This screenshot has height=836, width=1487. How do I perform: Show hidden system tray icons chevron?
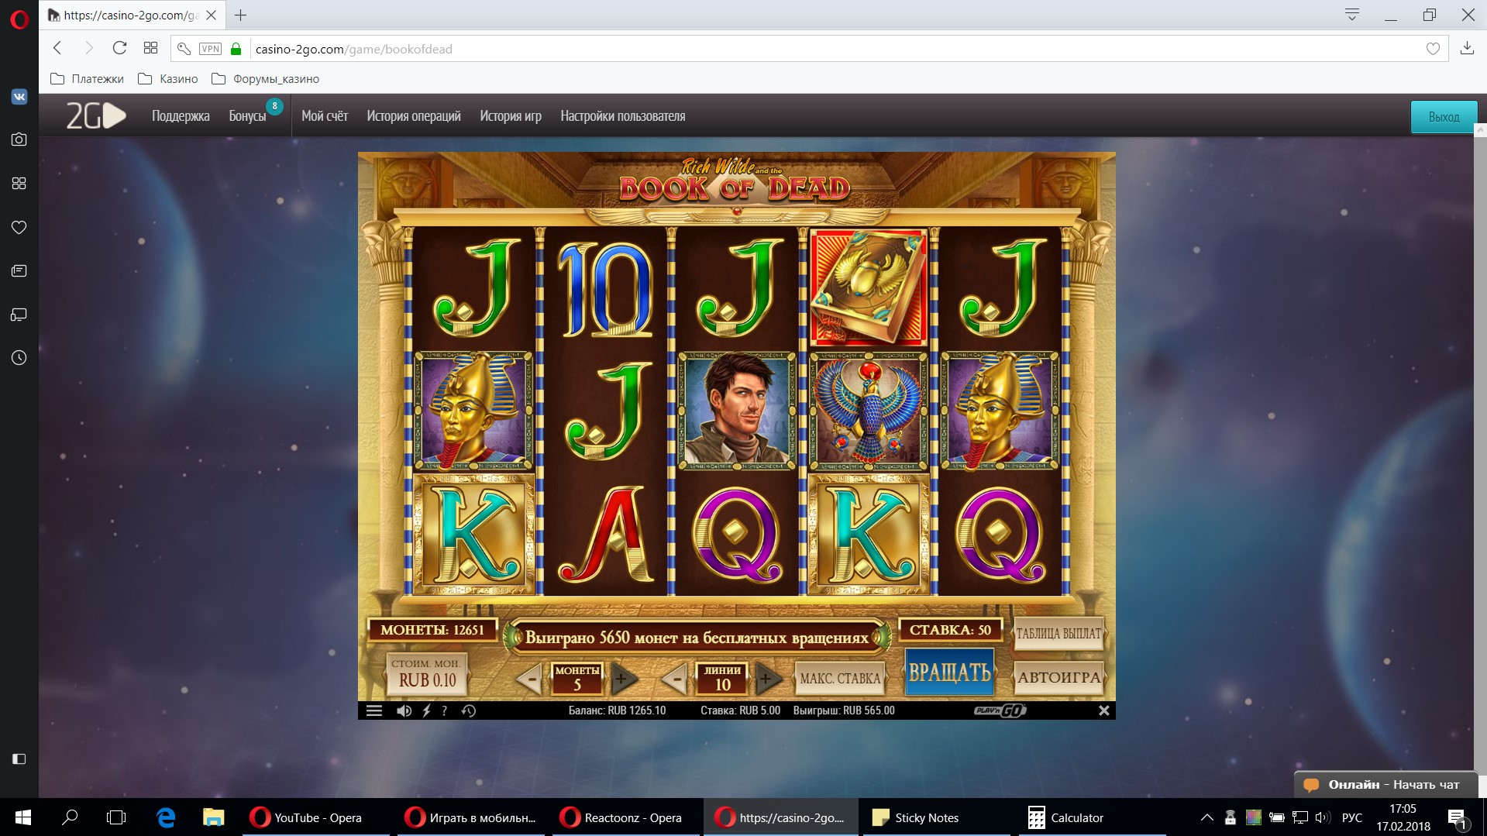[x=1206, y=817]
